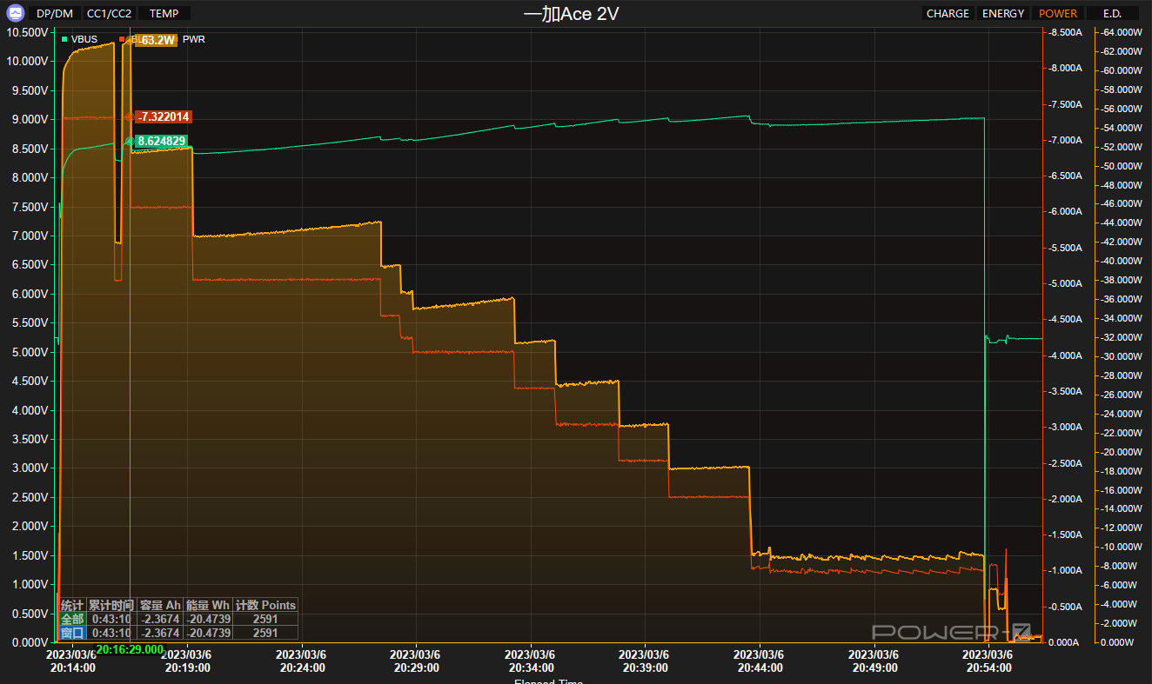Click the 63.2W power cursor label
The width and height of the screenshot is (1152, 684).
(x=157, y=40)
